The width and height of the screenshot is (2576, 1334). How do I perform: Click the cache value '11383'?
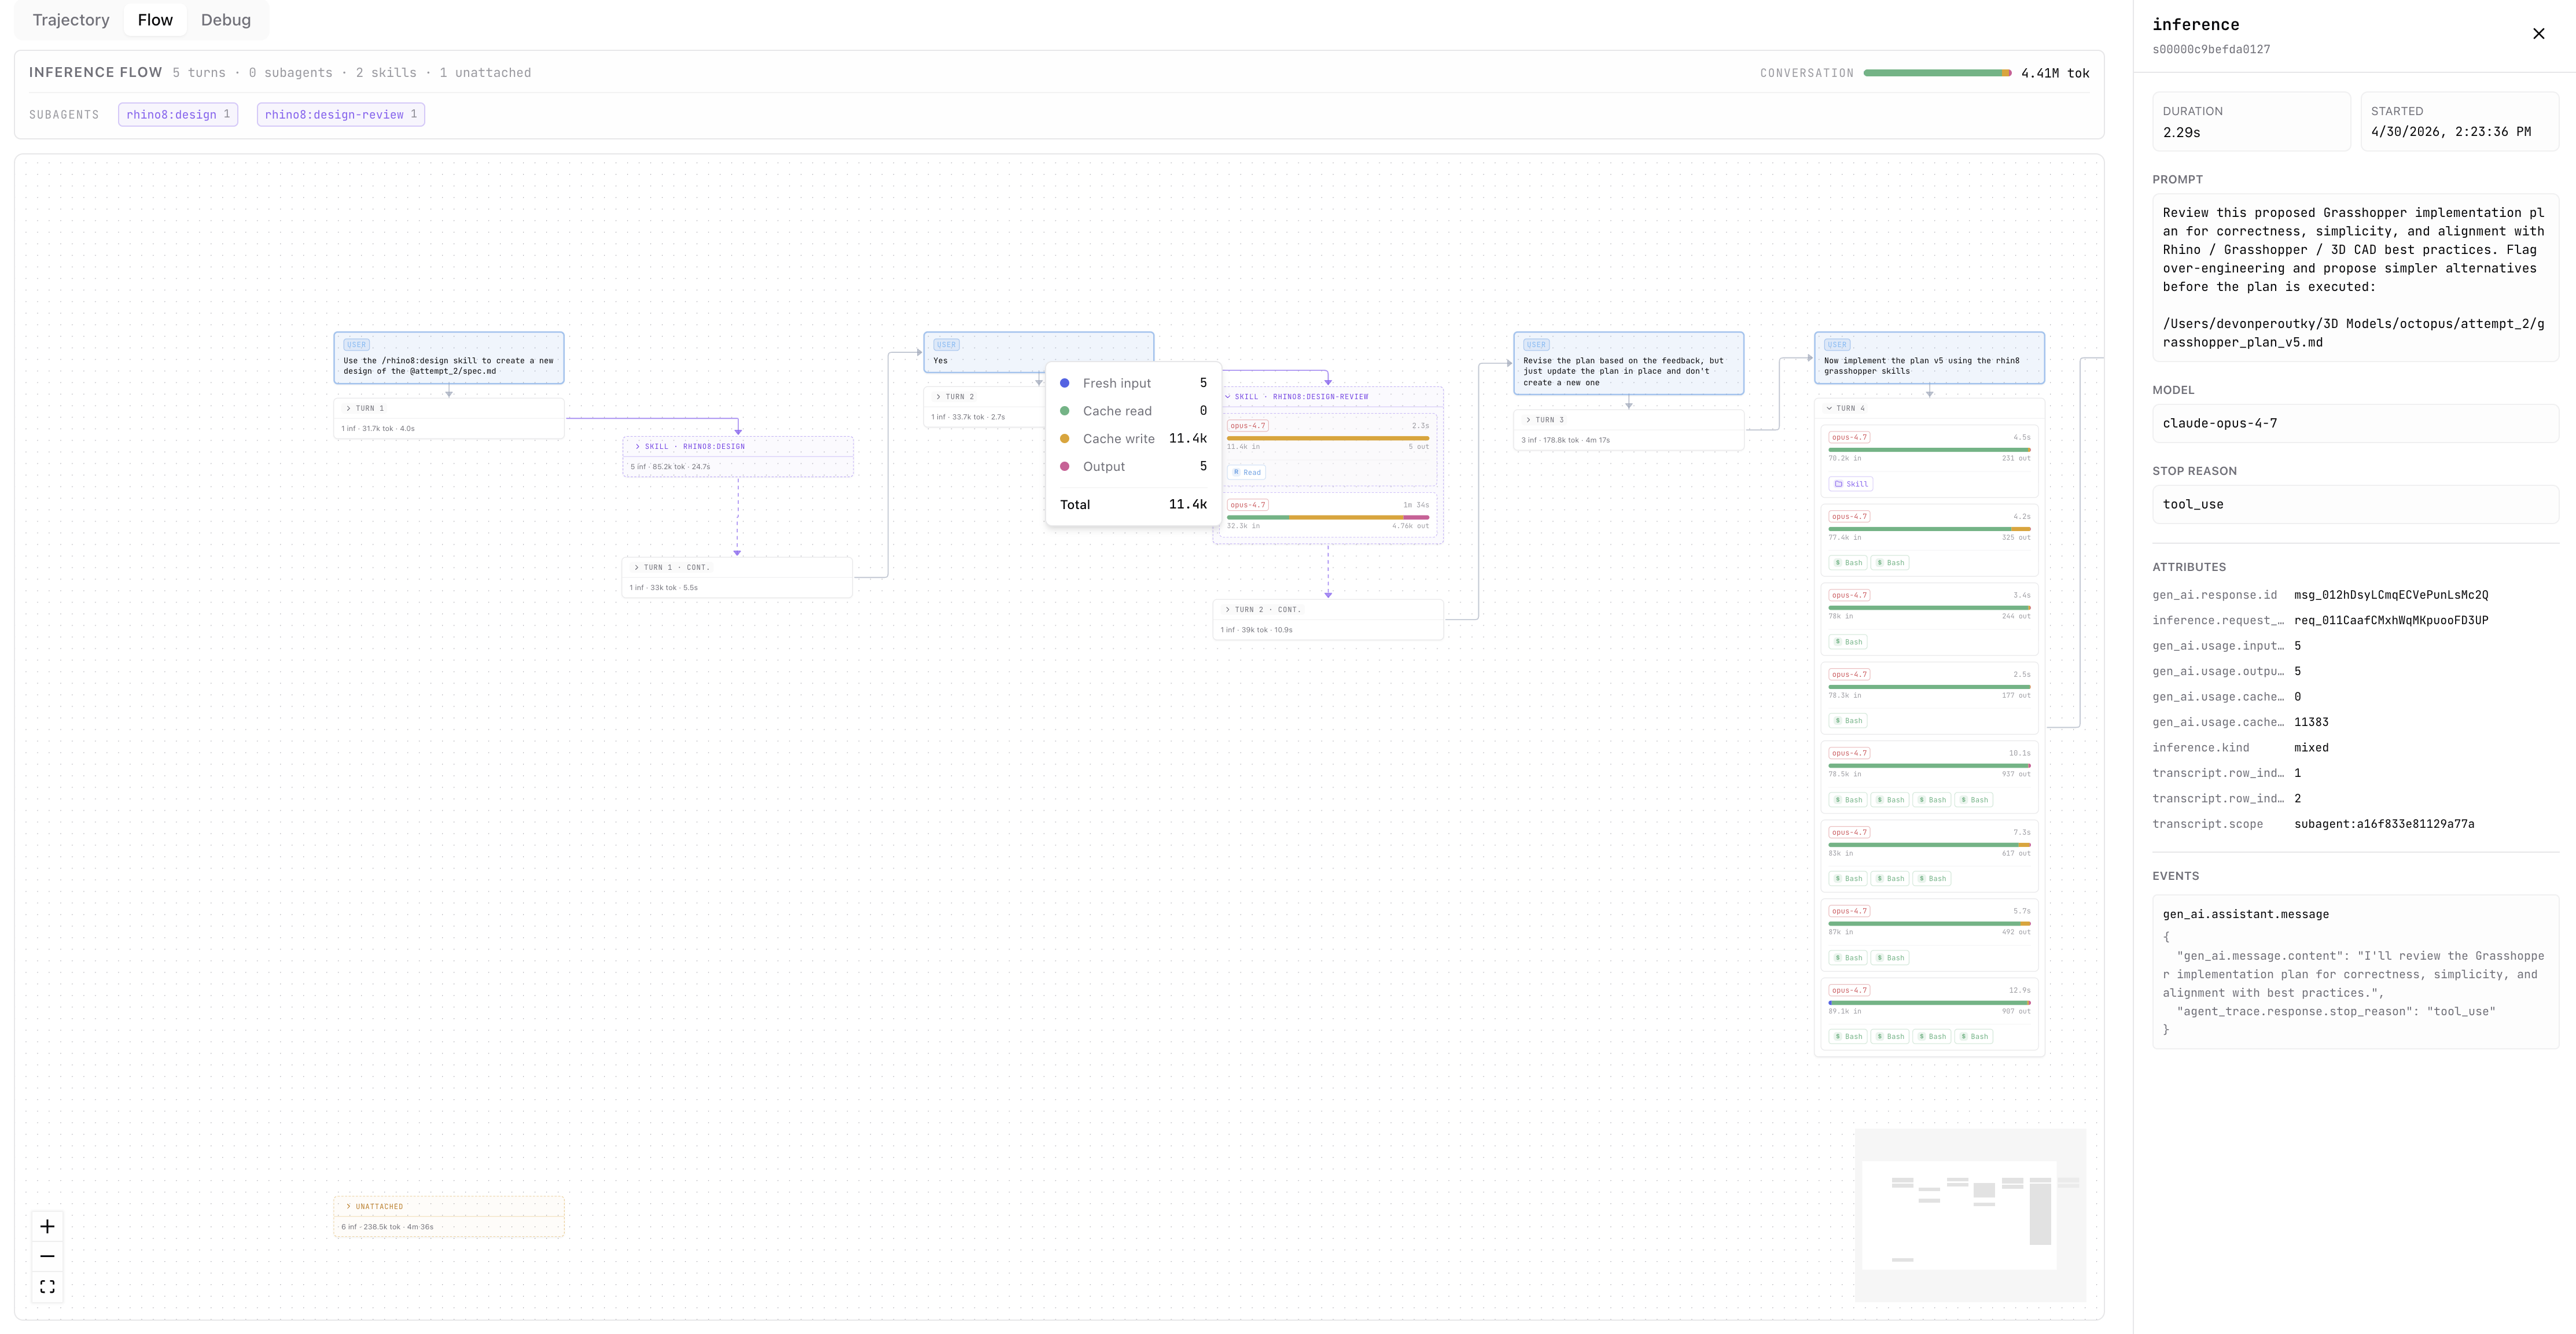[x=2311, y=723]
